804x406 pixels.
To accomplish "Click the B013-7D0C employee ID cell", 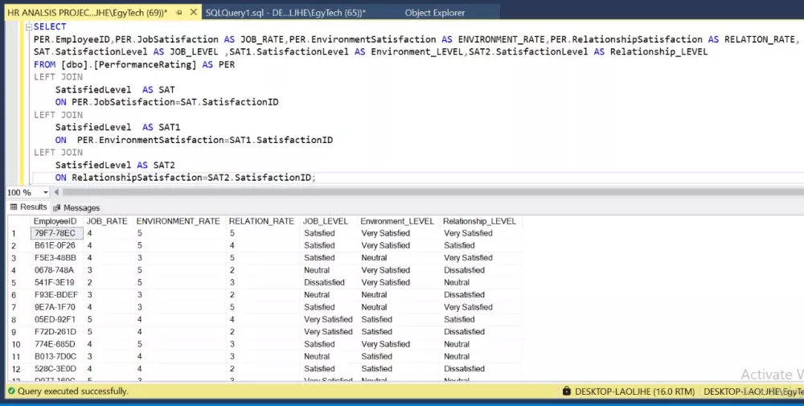I will click(55, 356).
